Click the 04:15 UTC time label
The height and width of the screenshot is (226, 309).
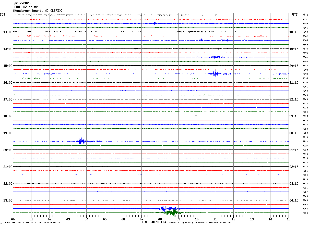pyautogui.click(x=294, y=200)
